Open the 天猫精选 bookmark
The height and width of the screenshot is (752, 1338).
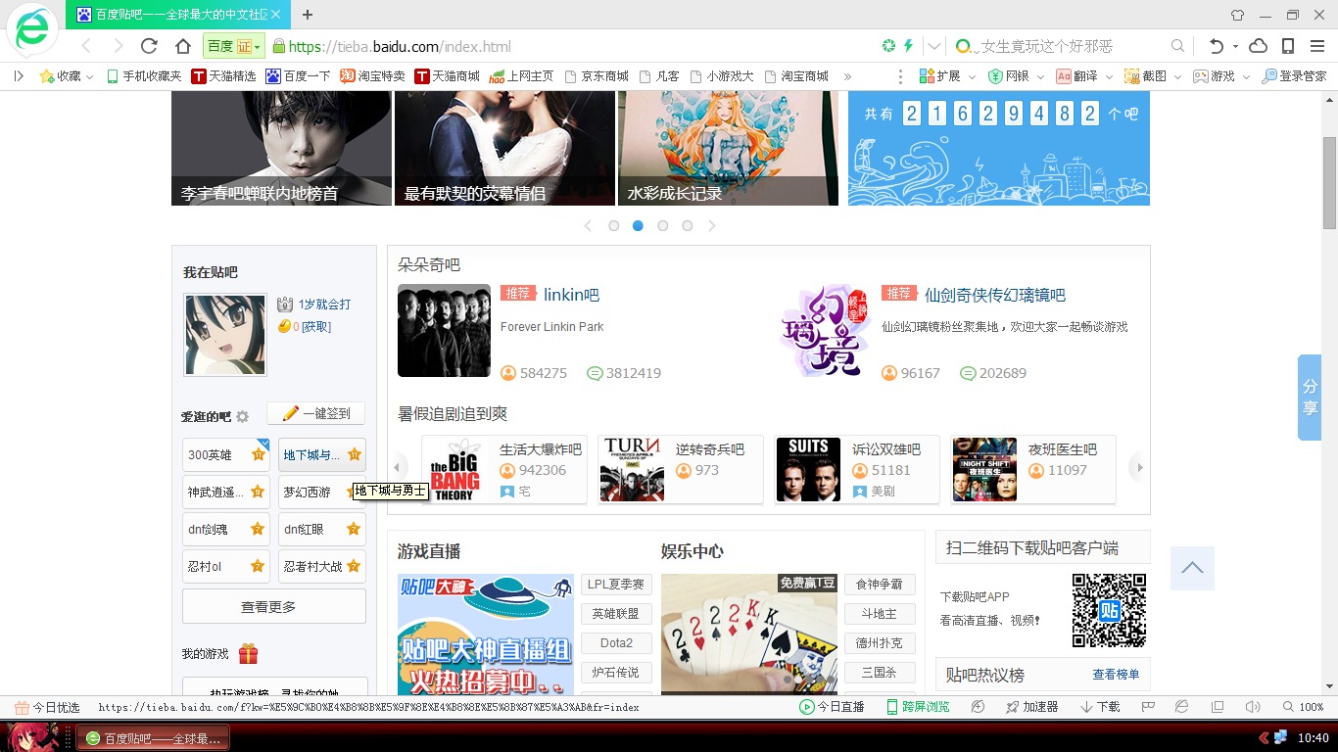[x=223, y=75]
